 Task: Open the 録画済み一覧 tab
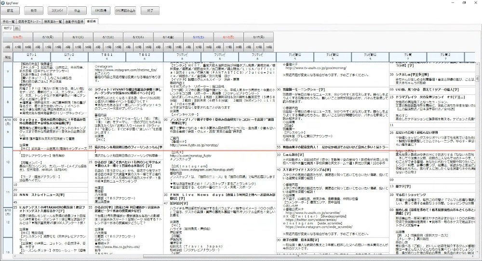[53, 22]
